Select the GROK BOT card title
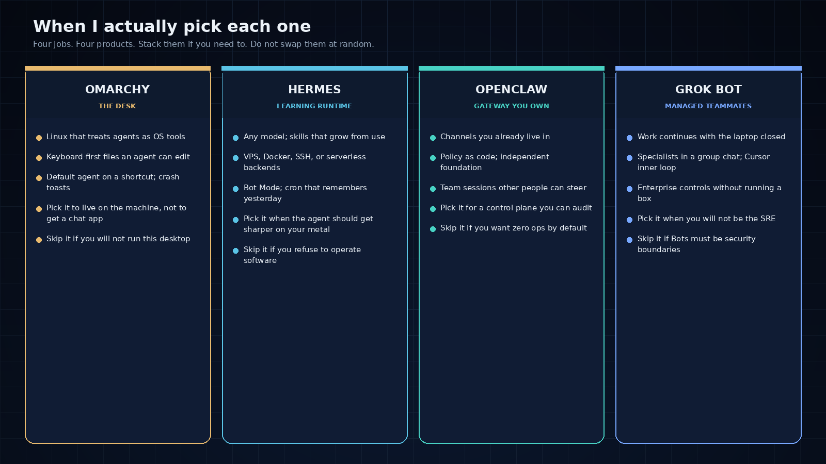The height and width of the screenshot is (464, 826). click(708, 89)
